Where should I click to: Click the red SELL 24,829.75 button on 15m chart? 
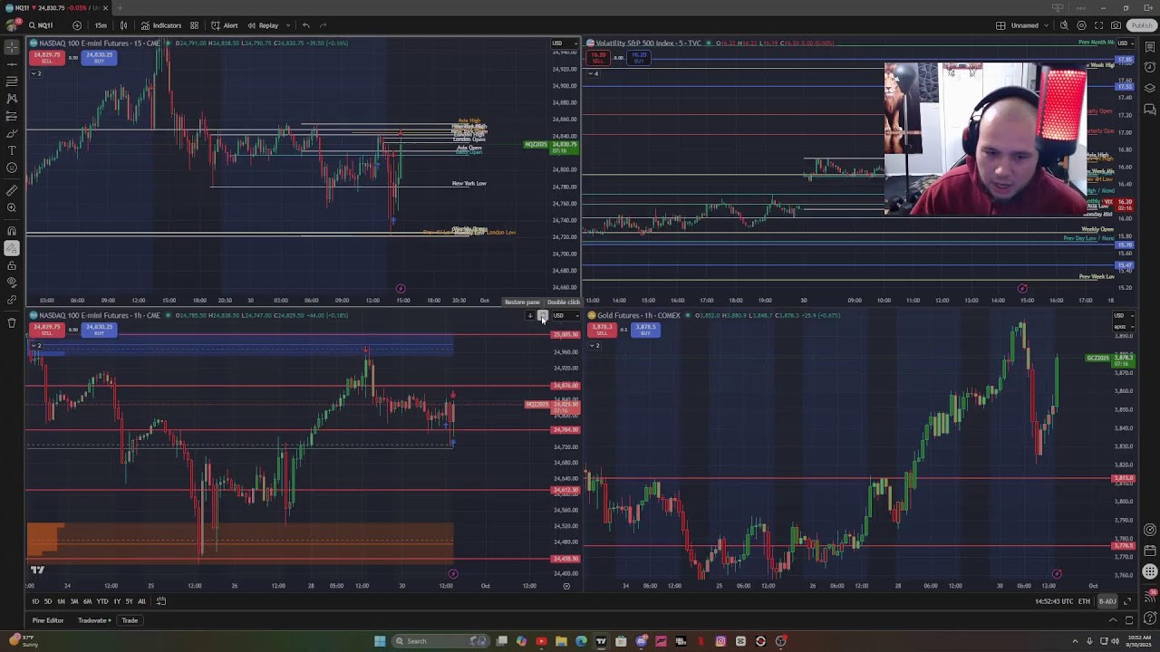(46, 57)
